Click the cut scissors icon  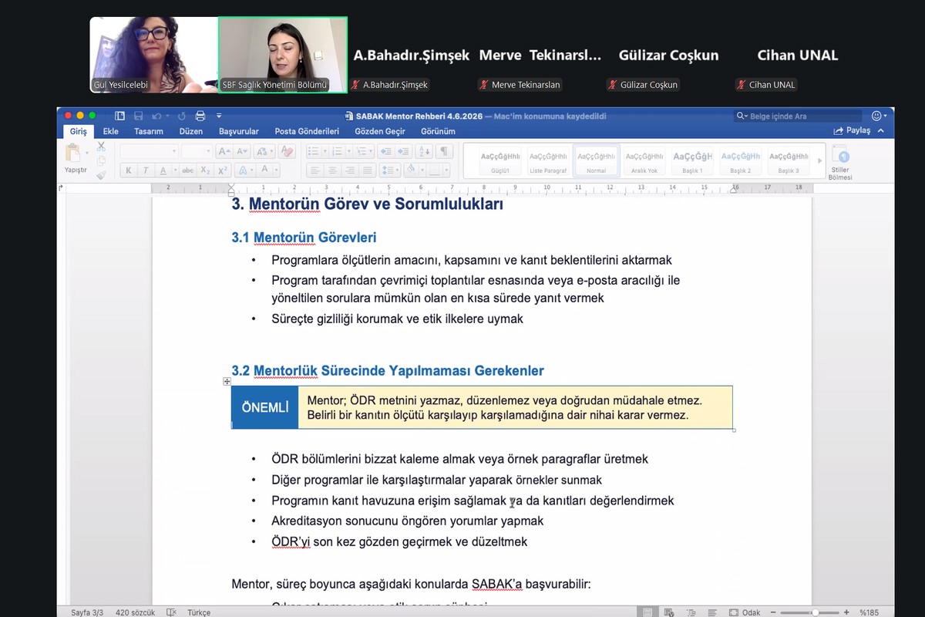click(101, 146)
